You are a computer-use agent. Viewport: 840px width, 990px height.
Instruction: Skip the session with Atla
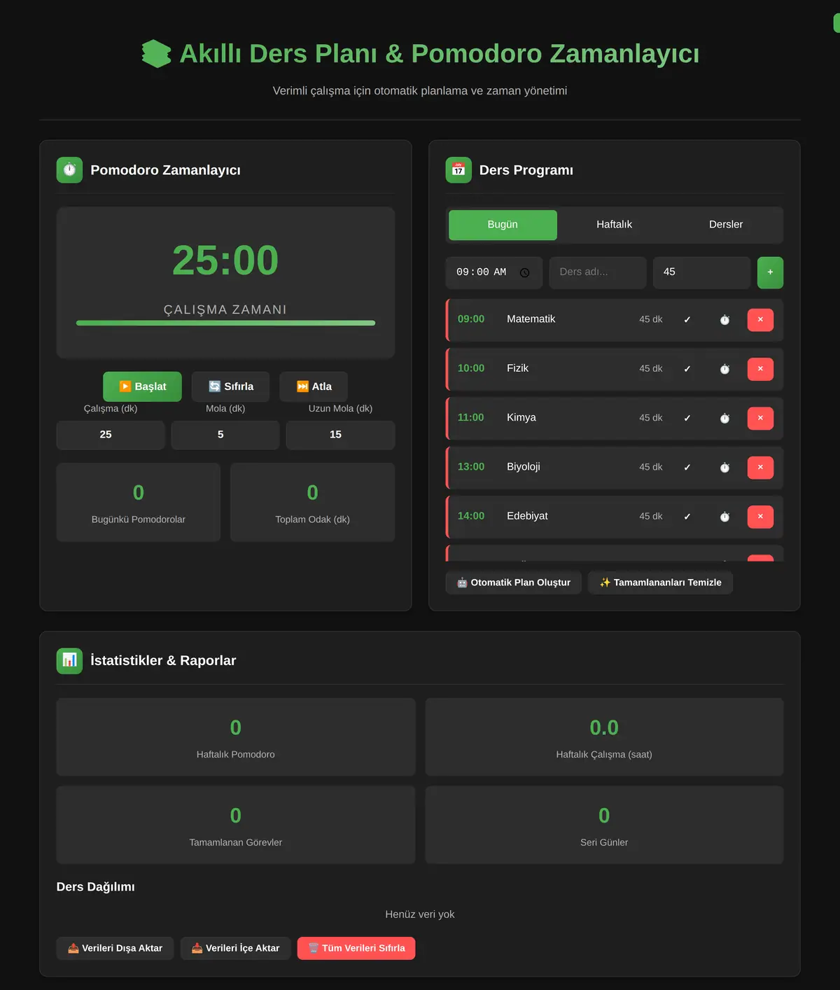click(x=314, y=386)
